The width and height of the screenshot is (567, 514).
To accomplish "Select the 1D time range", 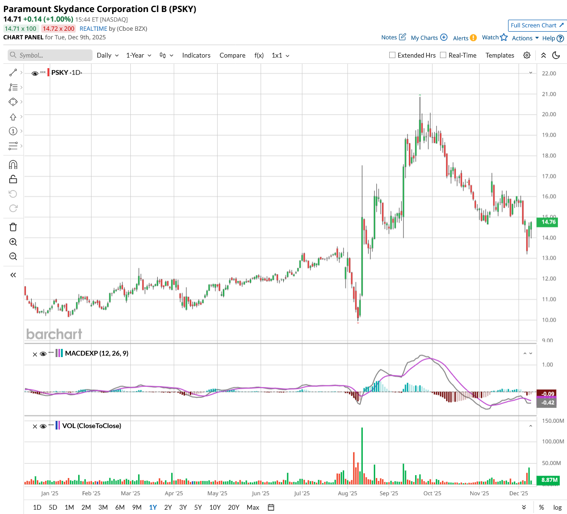I will pyautogui.click(x=37, y=507).
